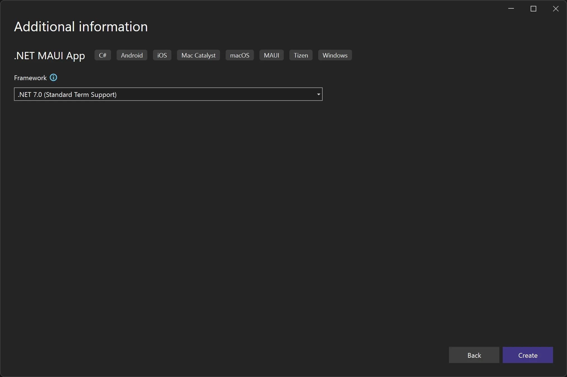567x377 pixels.
Task: Select the Tizen platform tag
Action: pyautogui.click(x=301, y=55)
